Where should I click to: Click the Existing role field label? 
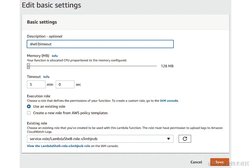pyautogui.click(x=37, y=123)
